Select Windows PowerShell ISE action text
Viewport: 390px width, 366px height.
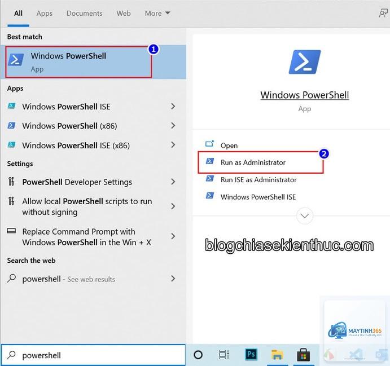(x=258, y=197)
